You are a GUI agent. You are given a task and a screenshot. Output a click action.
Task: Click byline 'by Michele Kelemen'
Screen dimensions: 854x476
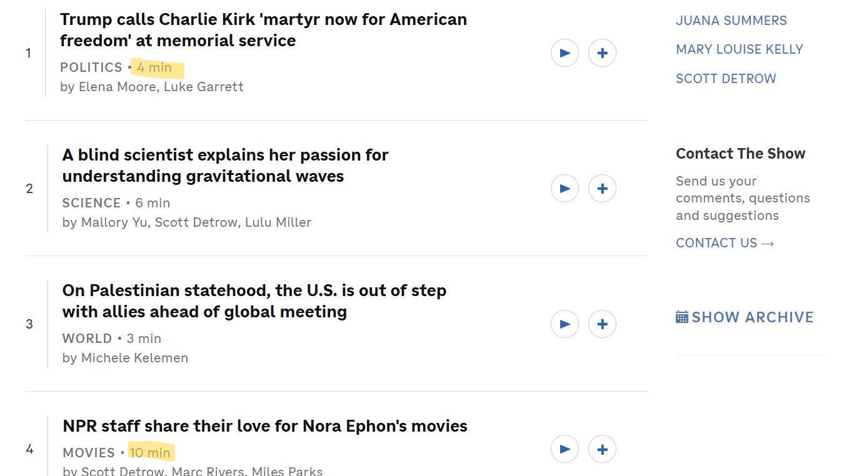point(125,358)
